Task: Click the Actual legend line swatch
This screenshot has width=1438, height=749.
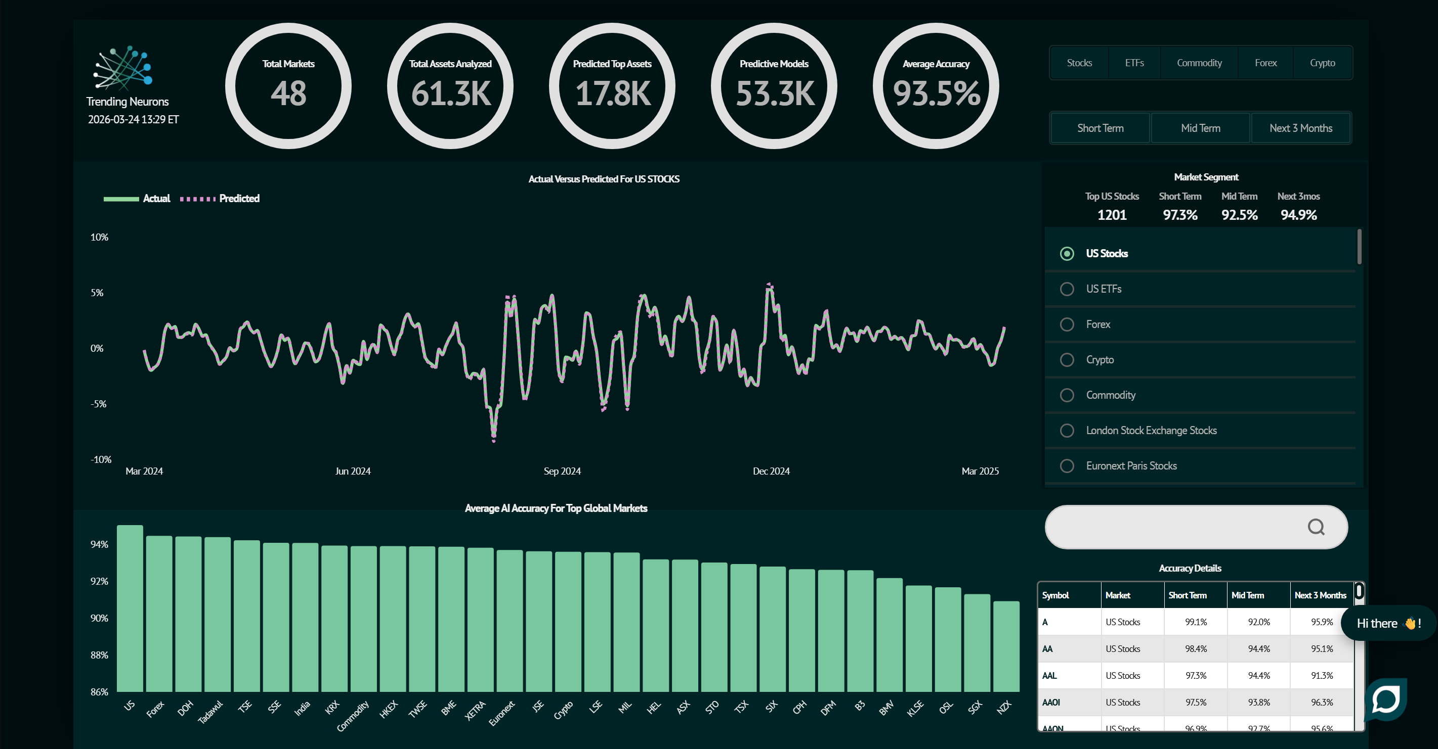Action: (121, 199)
